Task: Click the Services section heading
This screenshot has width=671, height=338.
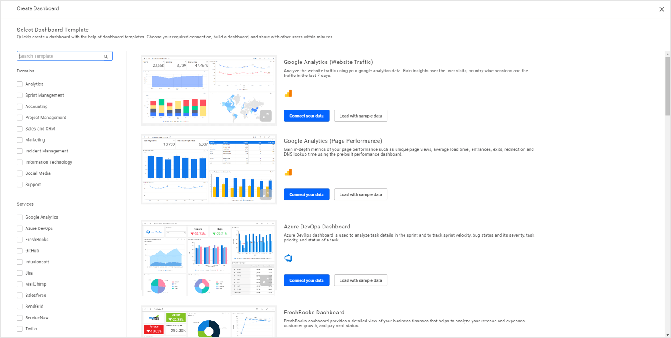Action: click(x=25, y=204)
